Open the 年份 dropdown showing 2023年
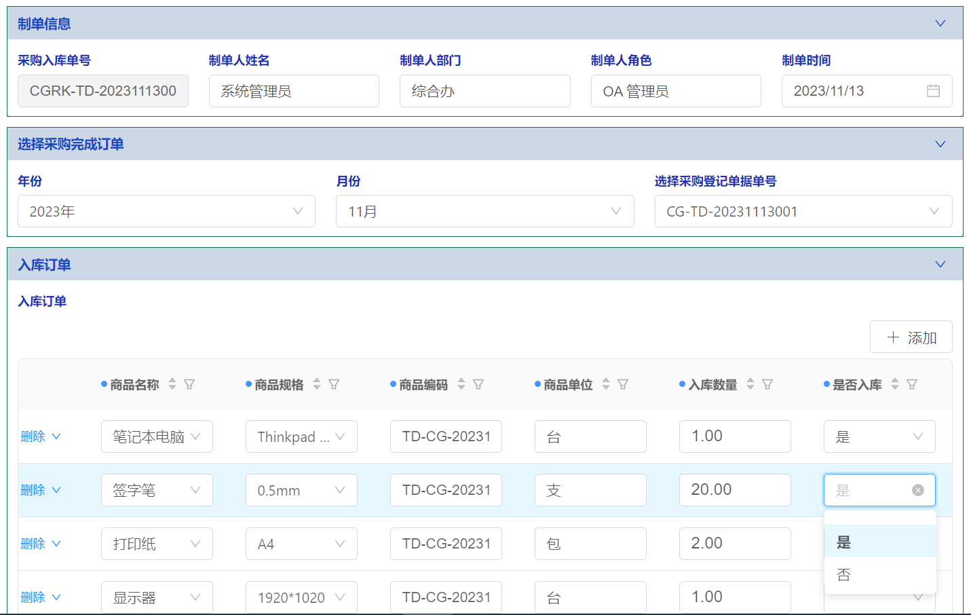 pyautogui.click(x=166, y=211)
